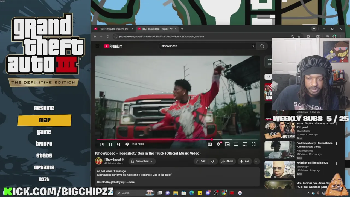Enter full screen video mode
Viewport: 350px width, 197px height.
click(253, 144)
